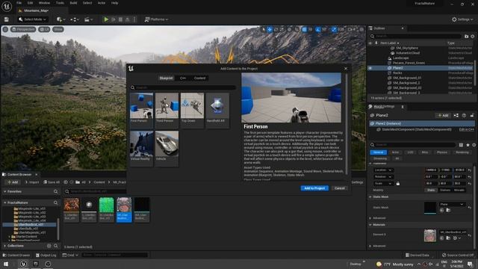Open the Location type dropdown
478x269 pixels.
point(383,170)
